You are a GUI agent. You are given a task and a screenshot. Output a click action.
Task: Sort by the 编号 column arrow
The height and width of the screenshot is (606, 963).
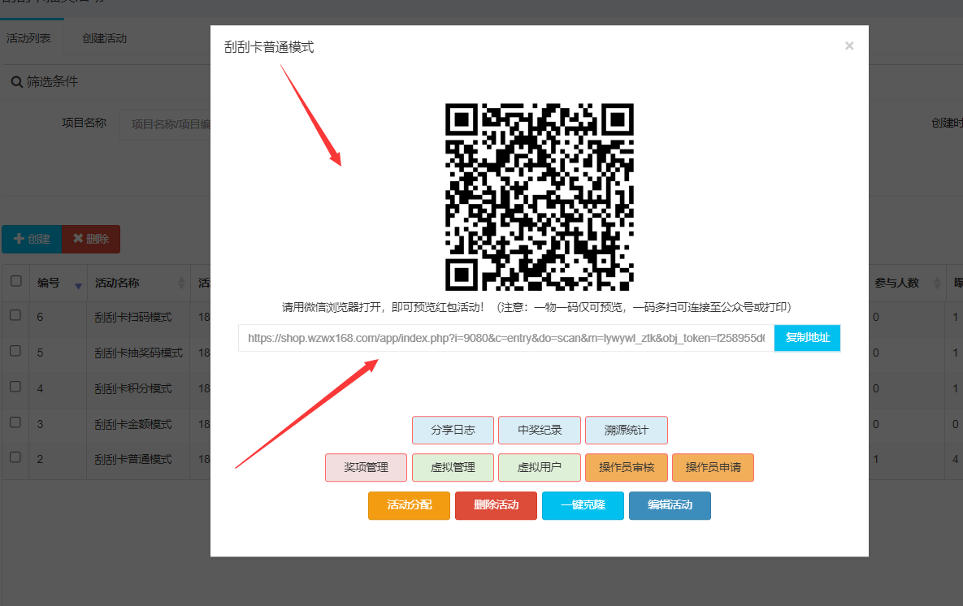click(78, 285)
